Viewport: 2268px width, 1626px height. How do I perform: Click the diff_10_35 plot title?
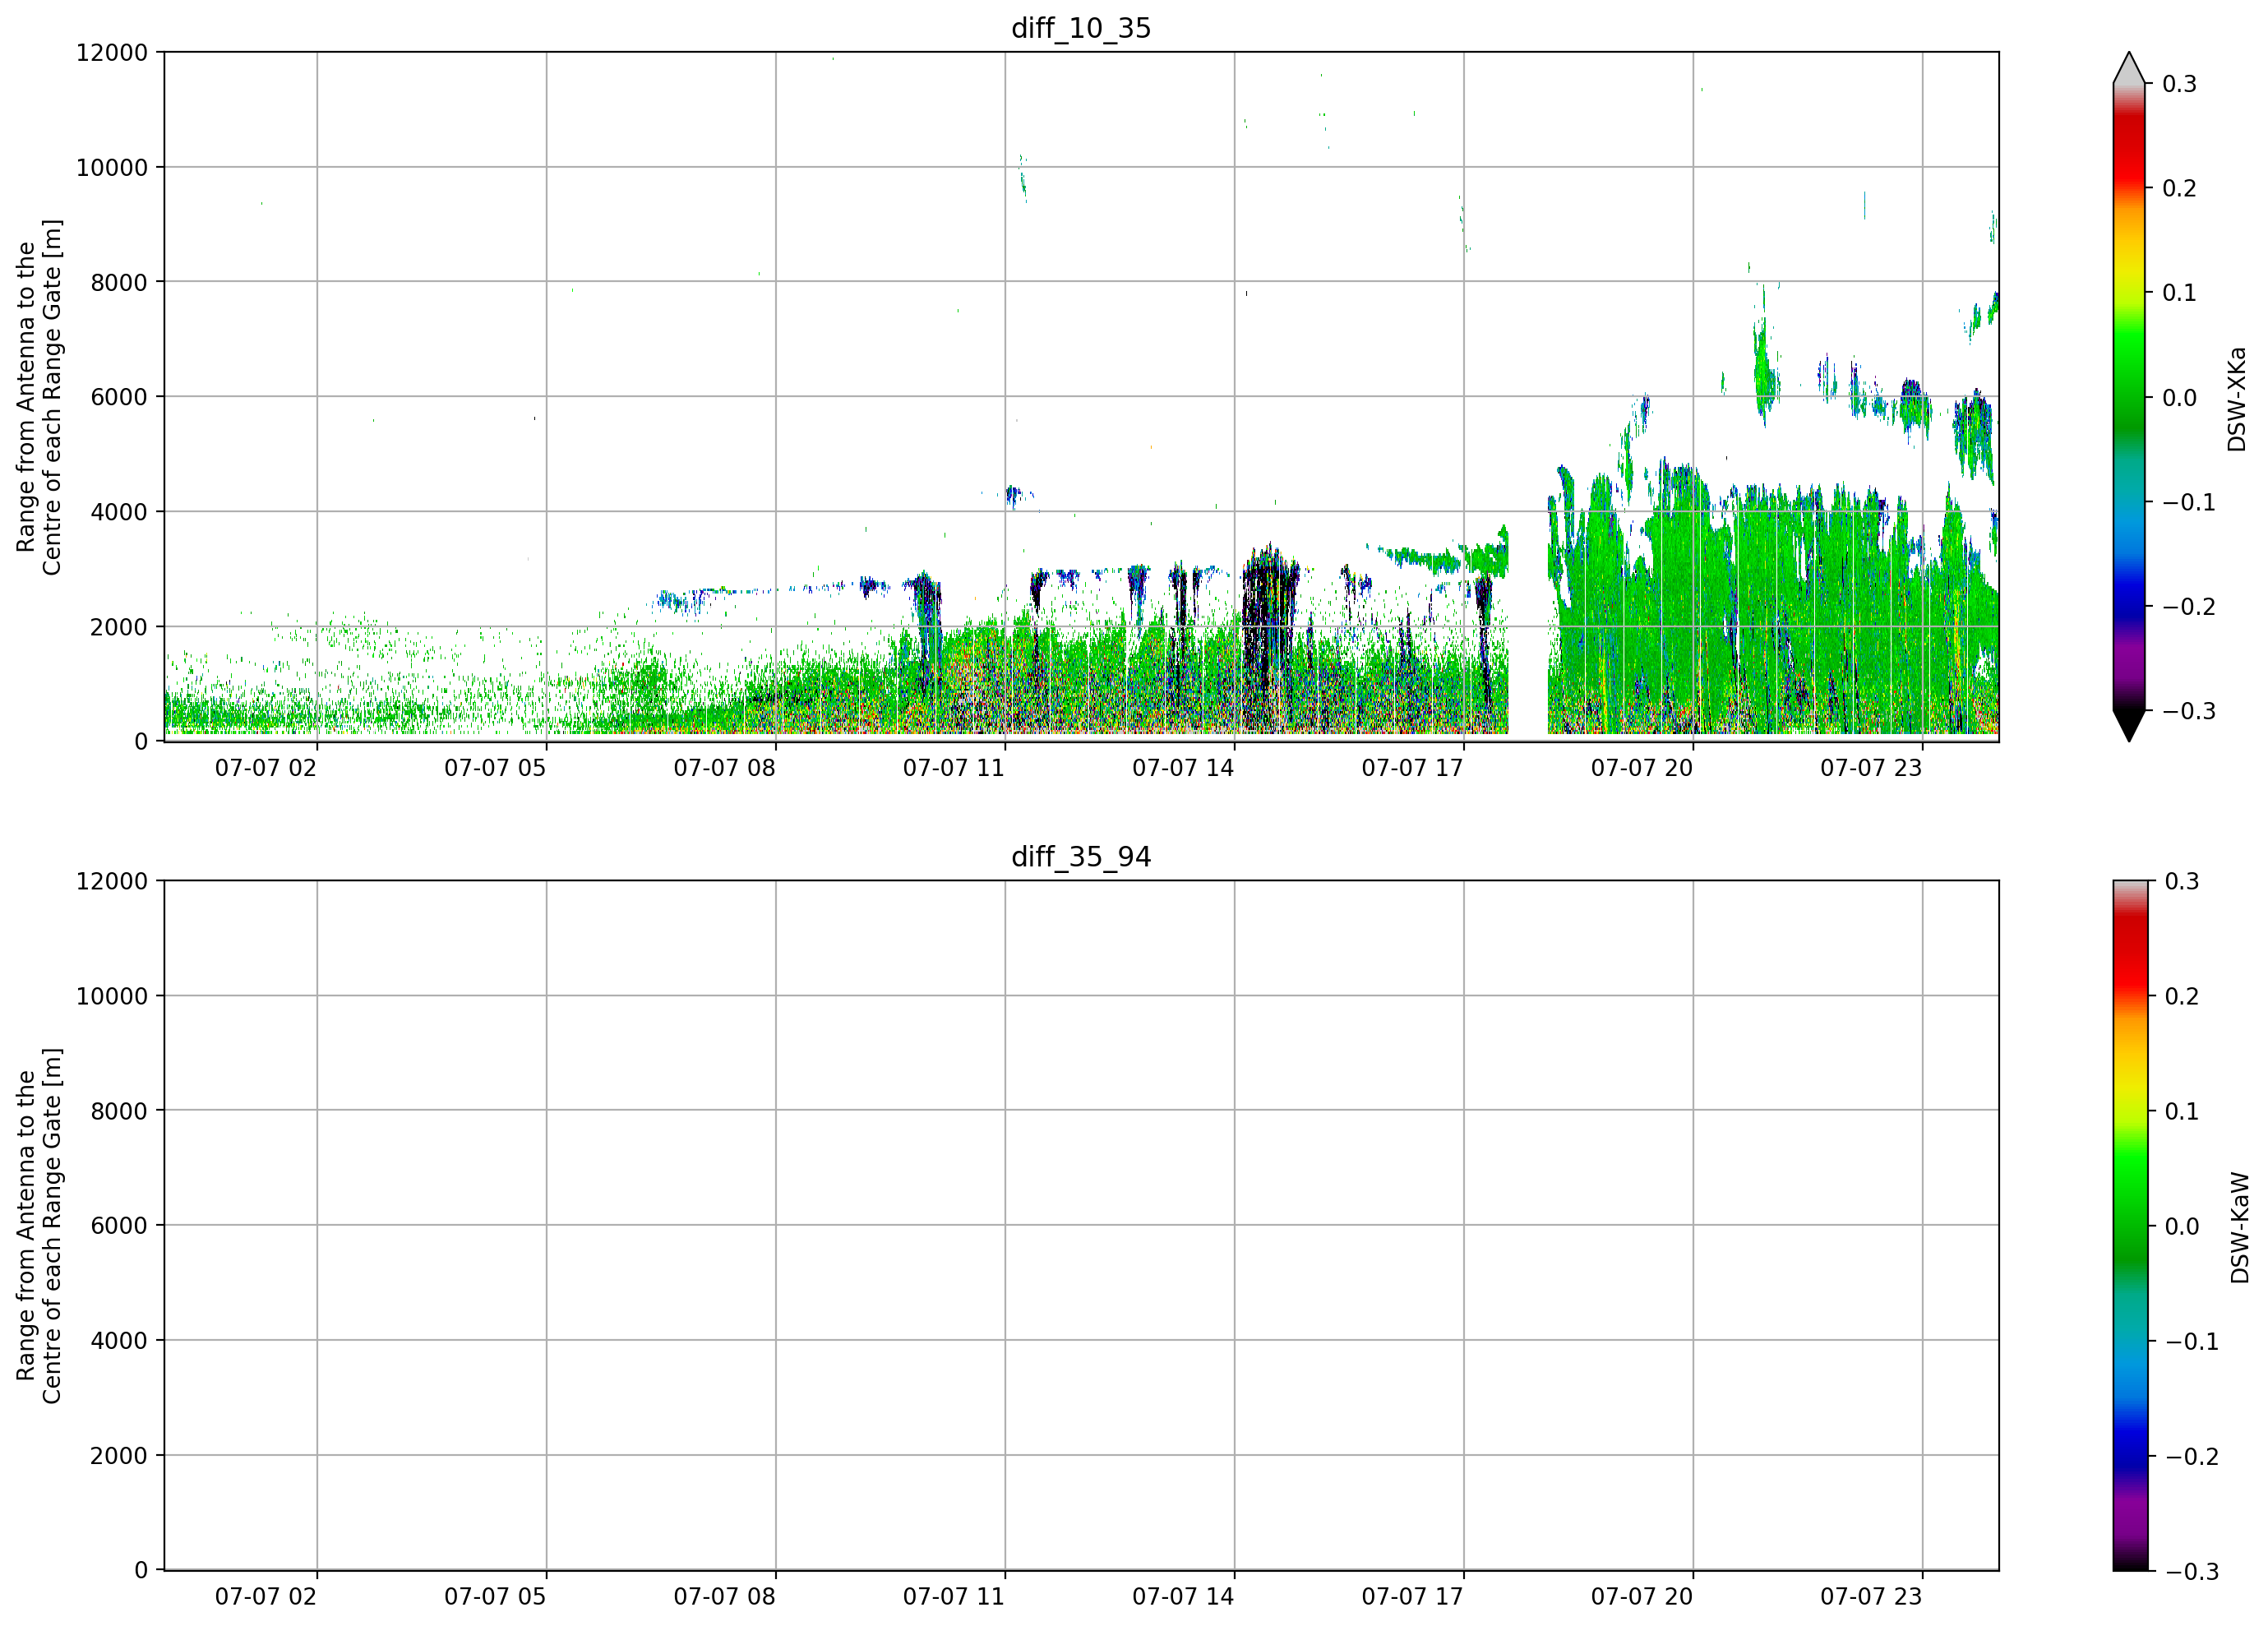(1081, 28)
